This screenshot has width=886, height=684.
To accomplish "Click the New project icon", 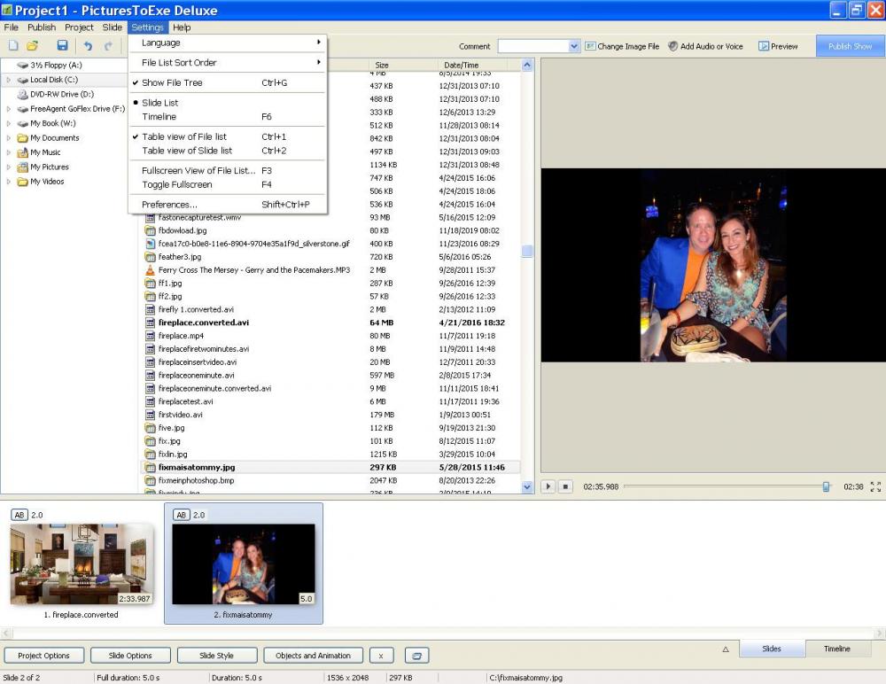I will [13, 46].
